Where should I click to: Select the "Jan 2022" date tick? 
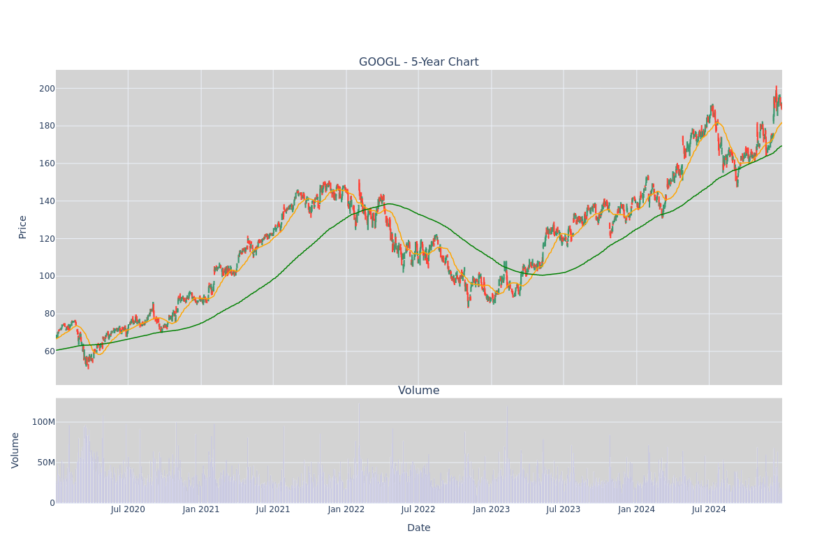tap(346, 509)
